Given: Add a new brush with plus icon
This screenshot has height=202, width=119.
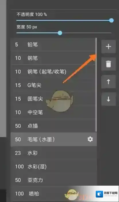Looking at the screenshot, I should [108, 46].
